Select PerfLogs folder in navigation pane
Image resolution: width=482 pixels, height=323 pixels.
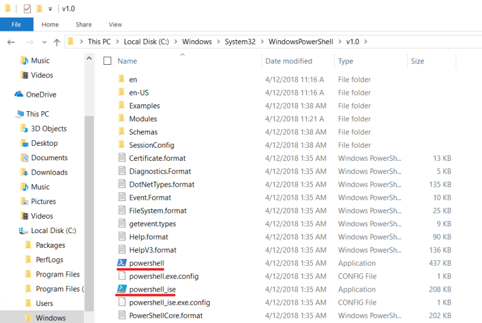tap(50, 260)
